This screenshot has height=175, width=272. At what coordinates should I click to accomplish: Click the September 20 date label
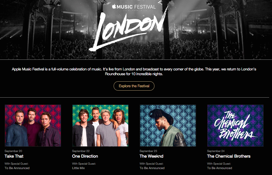[x=13, y=151]
